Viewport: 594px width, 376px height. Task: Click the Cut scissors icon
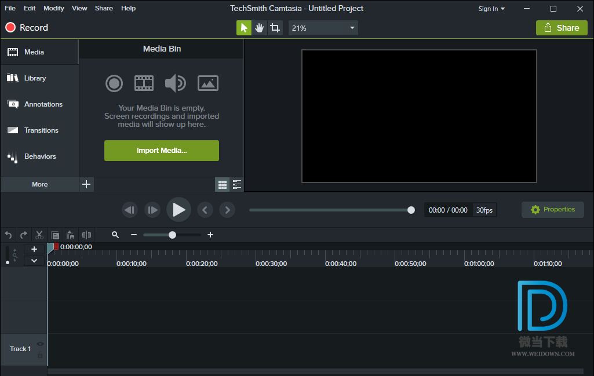pos(39,235)
